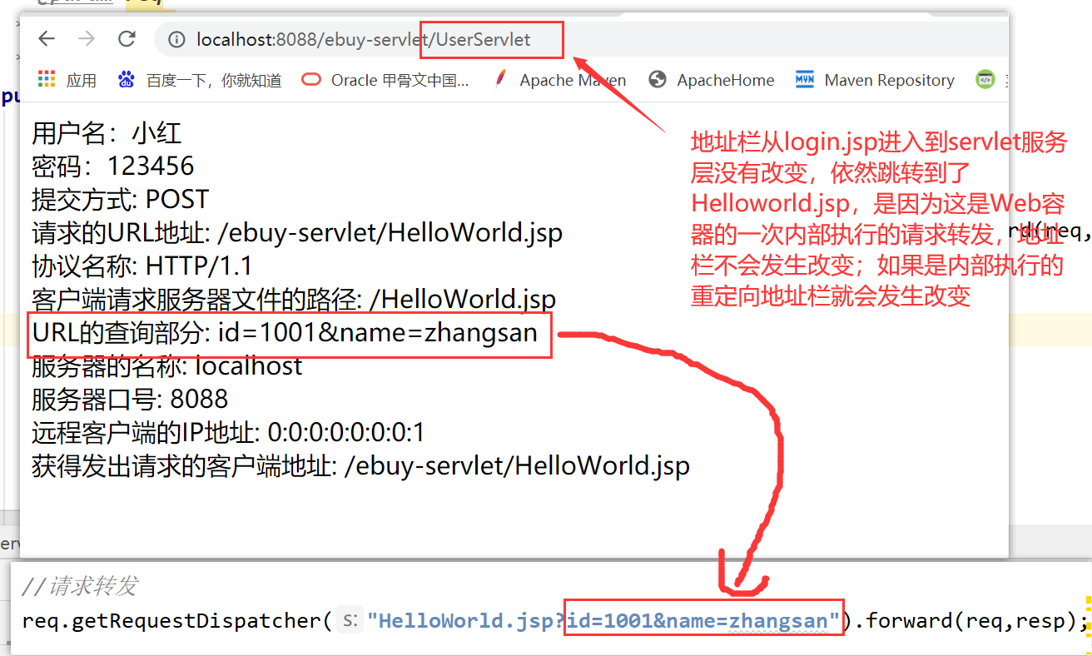The image size is (1092, 656).
Task: Open ApacheHome bookmark
Action: point(726,80)
